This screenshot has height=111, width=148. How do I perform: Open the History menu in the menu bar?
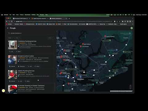point(22,15)
